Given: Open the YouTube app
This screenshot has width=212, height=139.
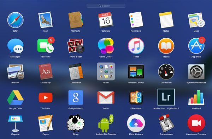Looking at the screenshot, I should (46, 97).
